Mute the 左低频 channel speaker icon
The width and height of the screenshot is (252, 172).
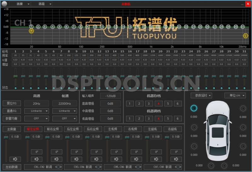[x=116, y=159]
